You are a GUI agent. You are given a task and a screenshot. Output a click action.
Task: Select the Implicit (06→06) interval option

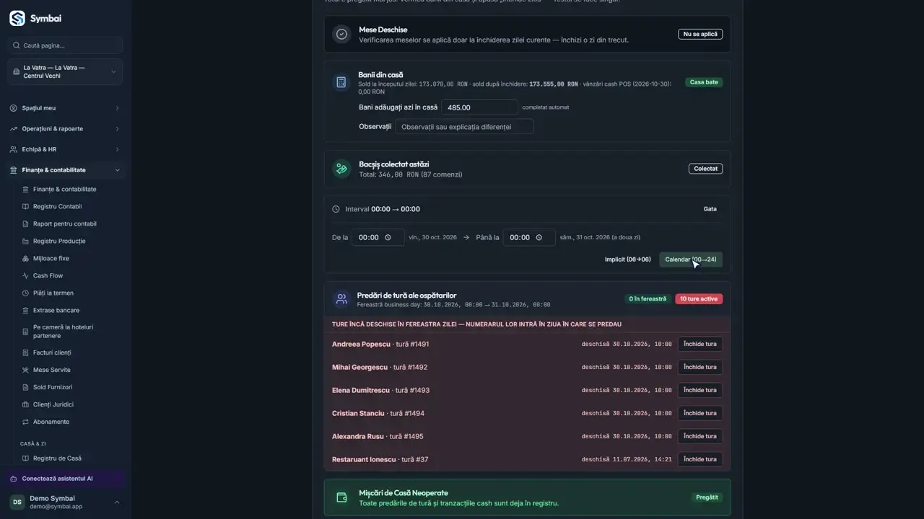point(627,259)
